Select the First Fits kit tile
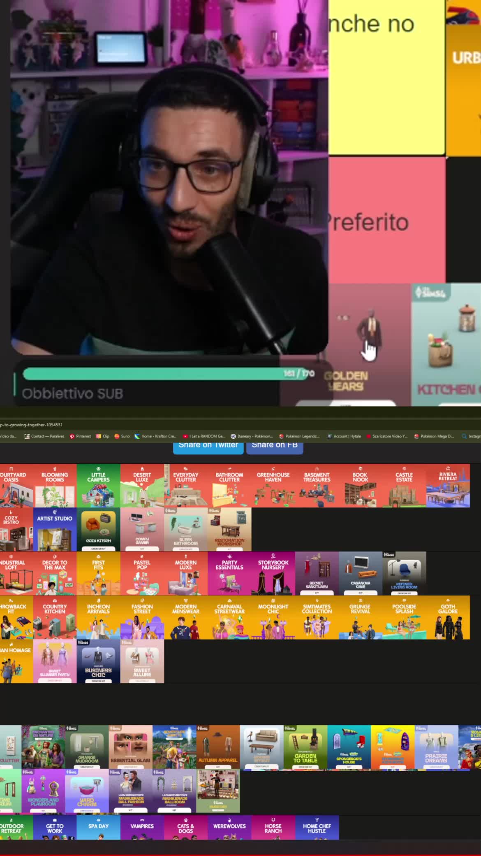This screenshot has width=481, height=856. 98,574
